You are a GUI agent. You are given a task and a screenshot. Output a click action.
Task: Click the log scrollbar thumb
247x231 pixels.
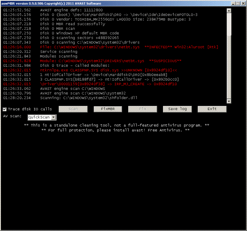point(229,24)
